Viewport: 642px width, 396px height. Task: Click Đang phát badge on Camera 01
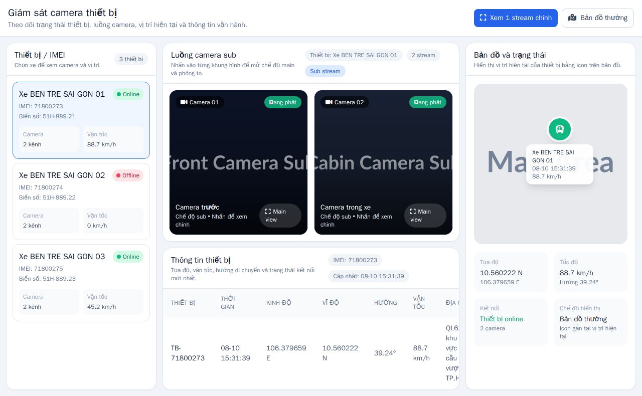click(x=283, y=102)
